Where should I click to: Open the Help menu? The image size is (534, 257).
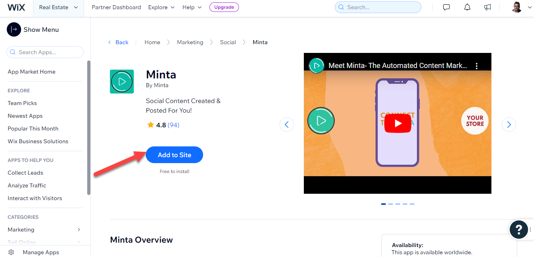tap(192, 7)
